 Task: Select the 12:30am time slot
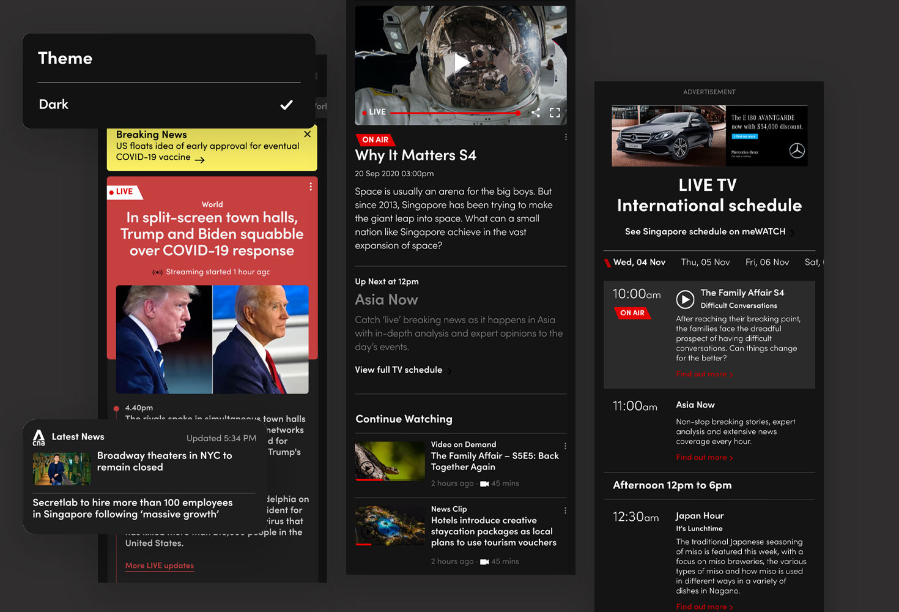635,517
